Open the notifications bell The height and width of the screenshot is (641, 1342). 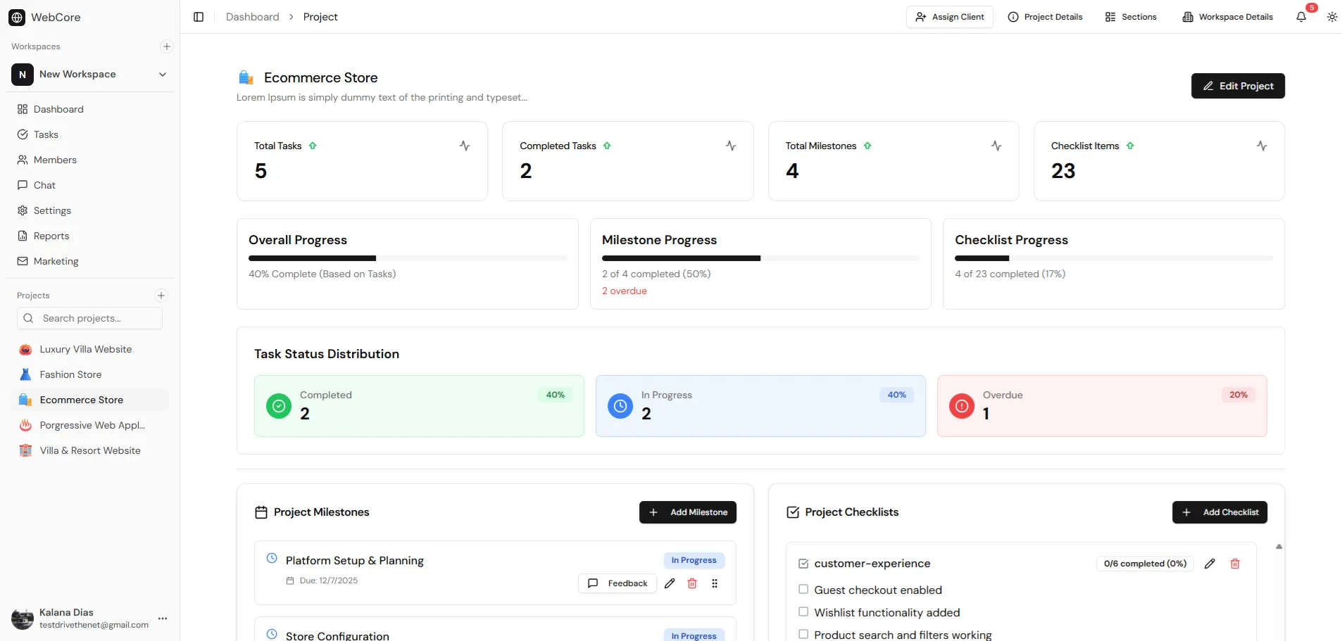point(1301,17)
